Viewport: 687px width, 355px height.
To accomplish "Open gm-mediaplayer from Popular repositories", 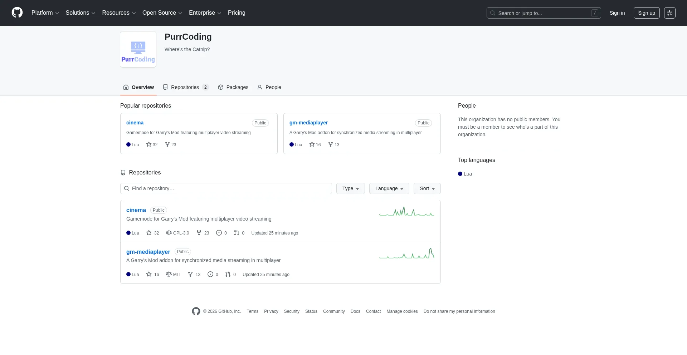I will pos(308,123).
